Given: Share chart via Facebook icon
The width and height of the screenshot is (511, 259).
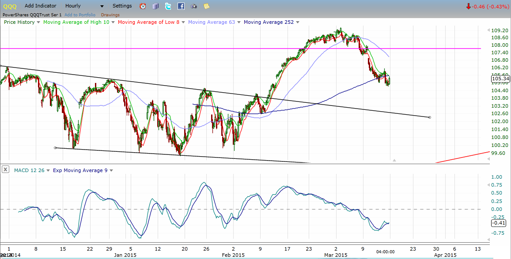Looking at the screenshot, I should 181,6.
